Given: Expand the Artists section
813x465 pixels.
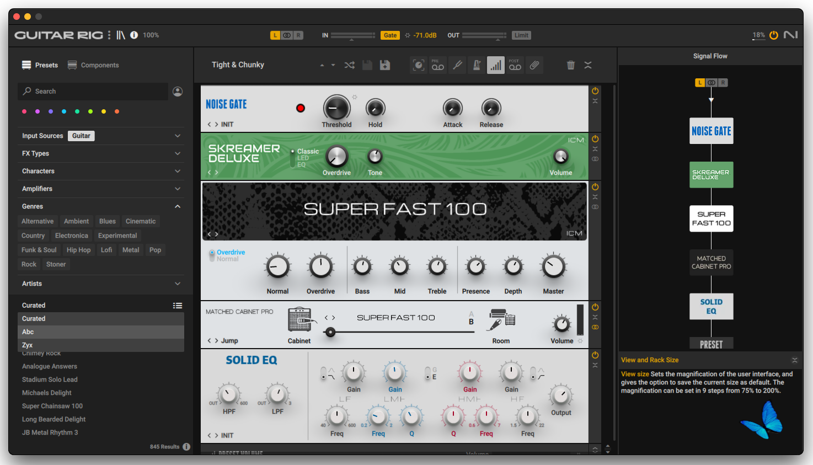Looking at the screenshot, I should tap(178, 284).
